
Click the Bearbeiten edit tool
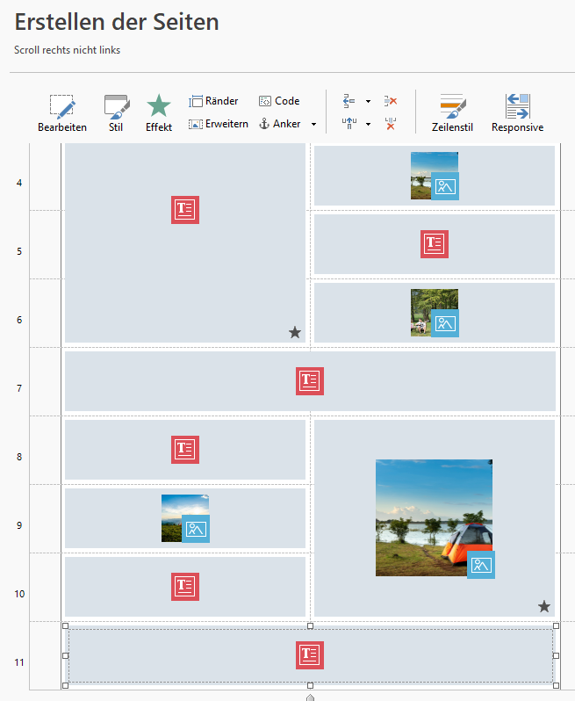tap(61, 114)
